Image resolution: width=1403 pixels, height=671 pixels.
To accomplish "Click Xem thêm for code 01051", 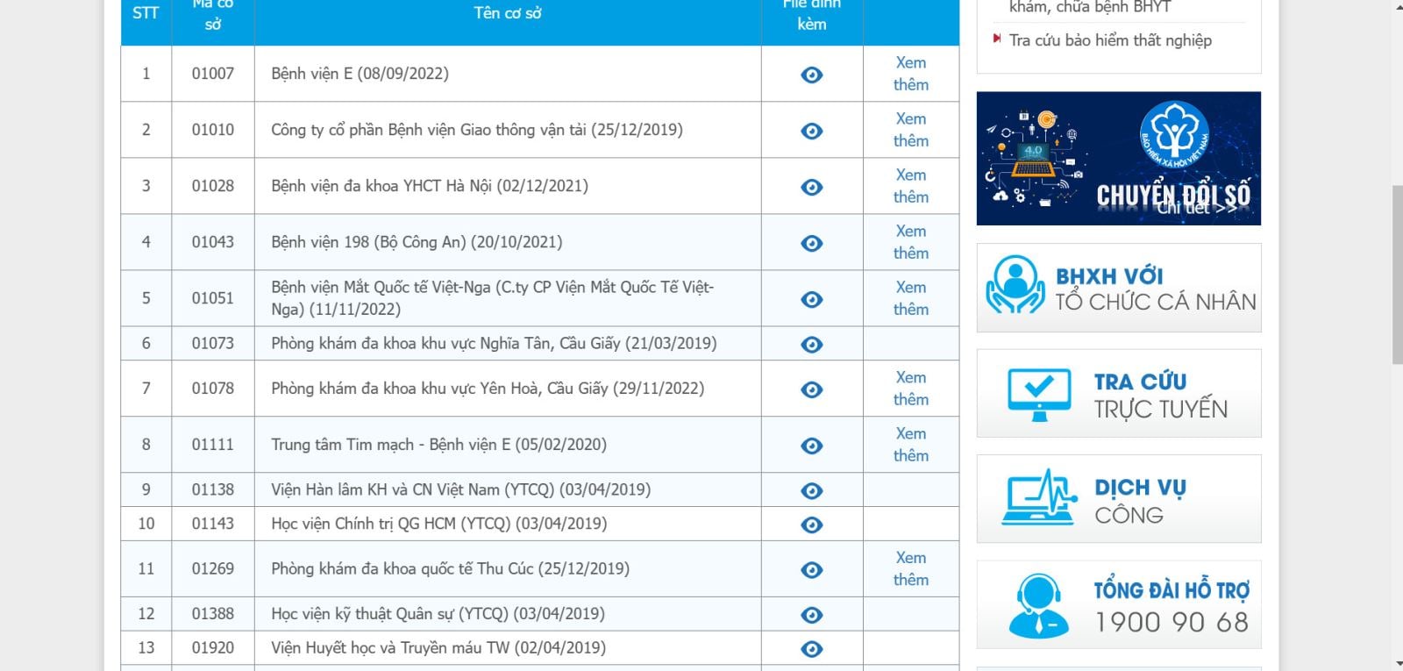I will 911,298.
